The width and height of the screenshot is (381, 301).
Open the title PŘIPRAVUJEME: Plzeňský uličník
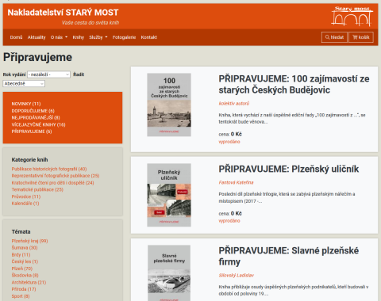point(289,169)
